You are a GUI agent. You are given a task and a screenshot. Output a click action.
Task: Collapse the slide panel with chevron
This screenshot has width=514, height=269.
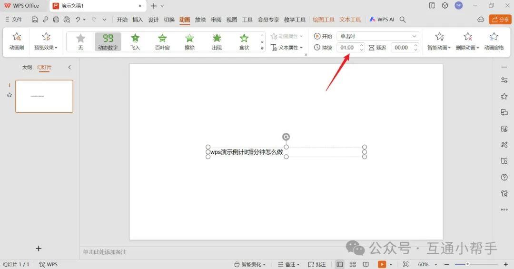[69, 67]
